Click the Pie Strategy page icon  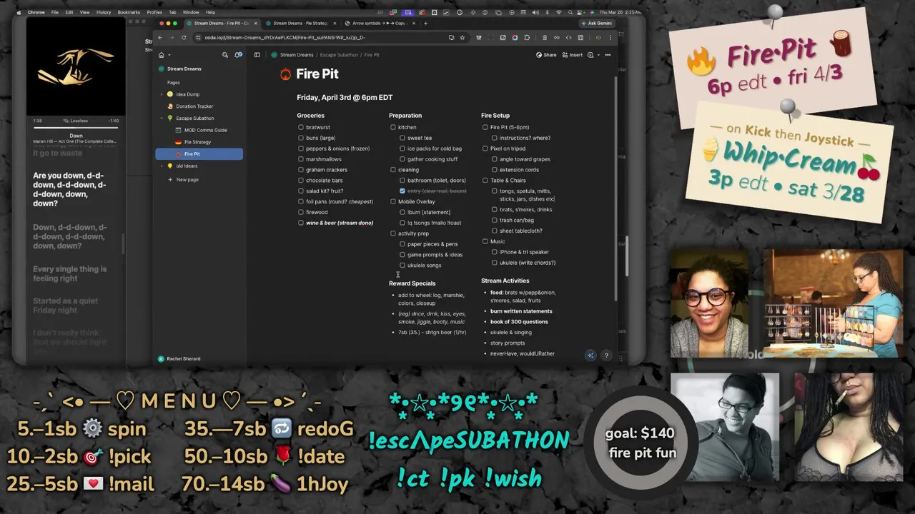point(178,142)
